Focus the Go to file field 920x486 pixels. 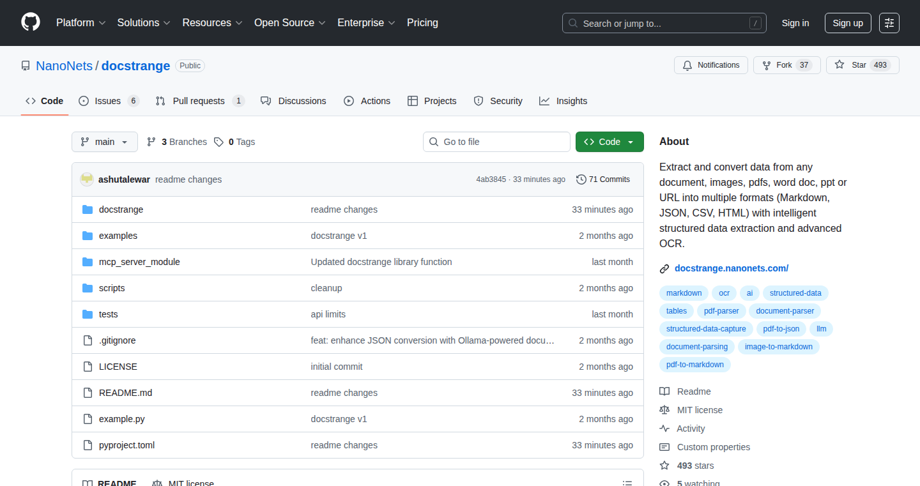coord(496,142)
